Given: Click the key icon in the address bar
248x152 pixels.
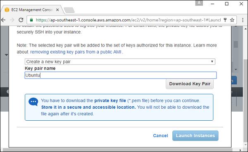Looking at the screenshot, I should point(225,20).
